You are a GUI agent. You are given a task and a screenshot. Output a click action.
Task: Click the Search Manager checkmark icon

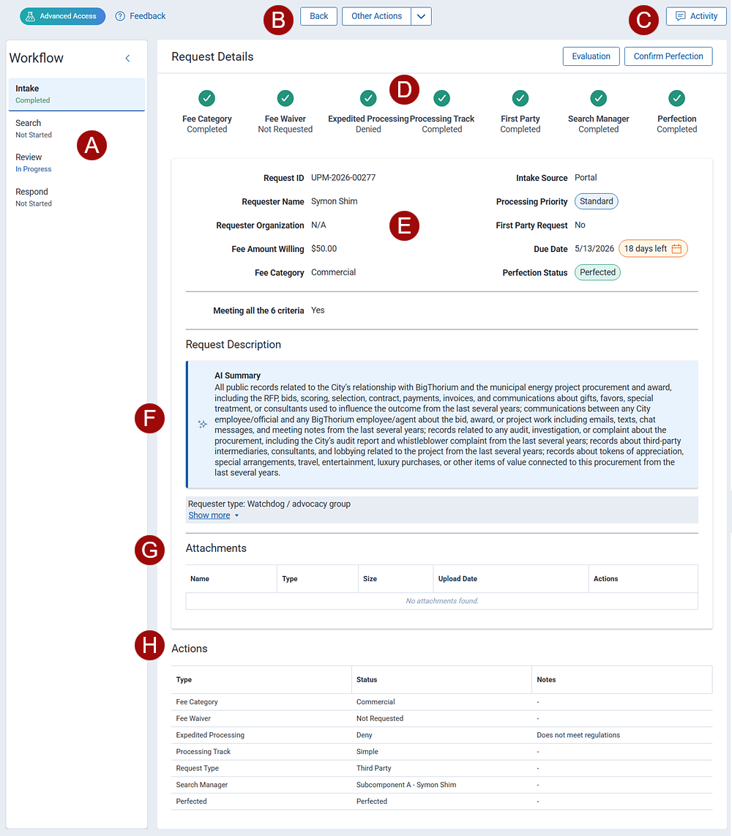pos(599,98)
